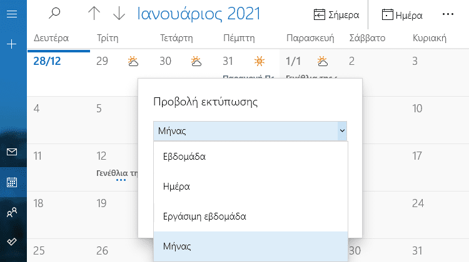Choose Μήνας option in dropdown list
The height and width of the screenshot is (262, 469).
tap(251, 246)
